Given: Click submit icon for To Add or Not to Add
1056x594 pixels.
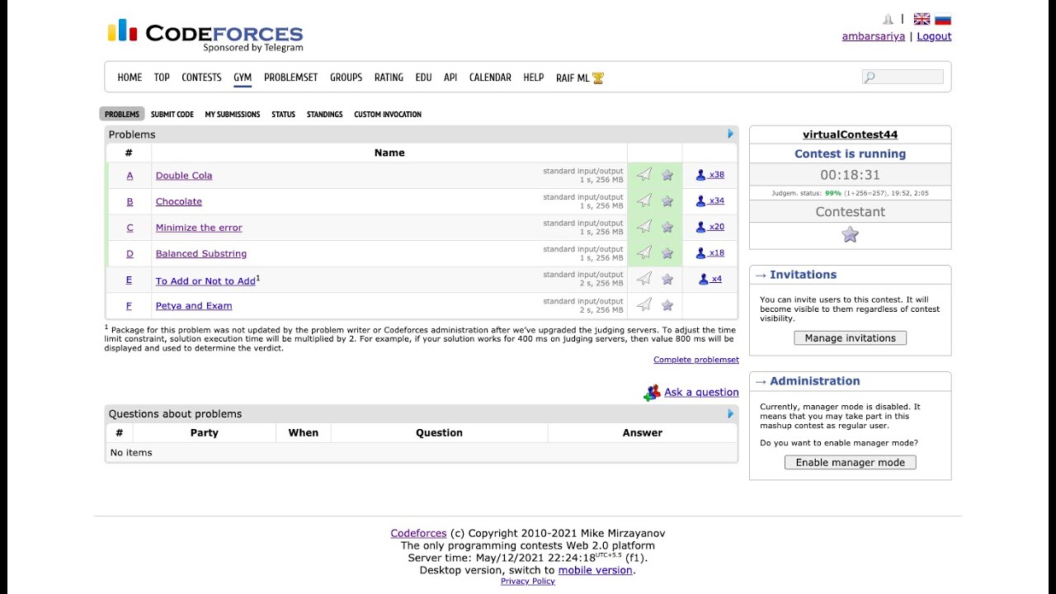Looking at the screenshot, I should coord(644,279).
